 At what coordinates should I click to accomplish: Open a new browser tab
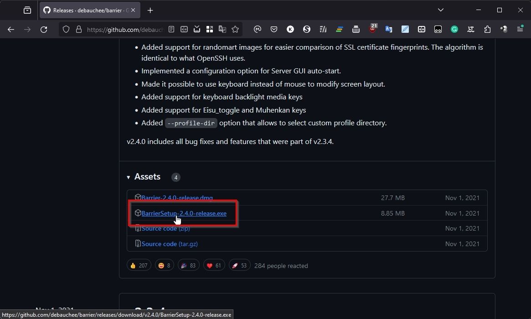pos(150,10)
